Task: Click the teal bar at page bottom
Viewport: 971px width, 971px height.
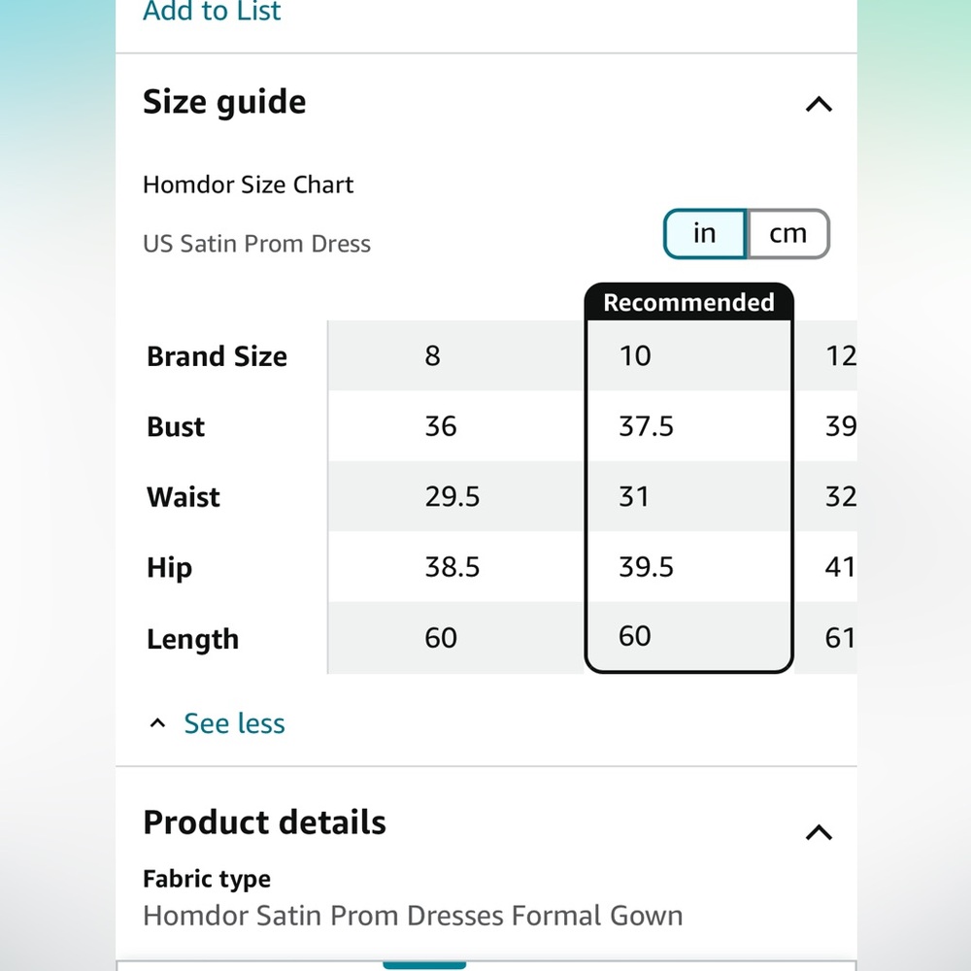Action: pyautogui.click(x=424, y=965)
